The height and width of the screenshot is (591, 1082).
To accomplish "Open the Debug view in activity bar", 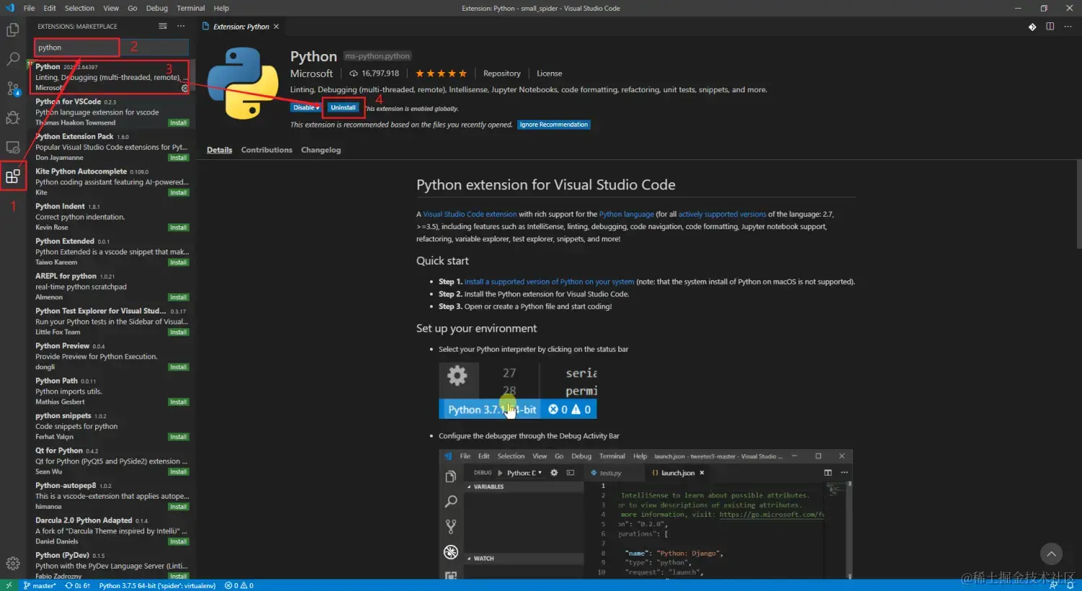I will [x=13, y=117].
